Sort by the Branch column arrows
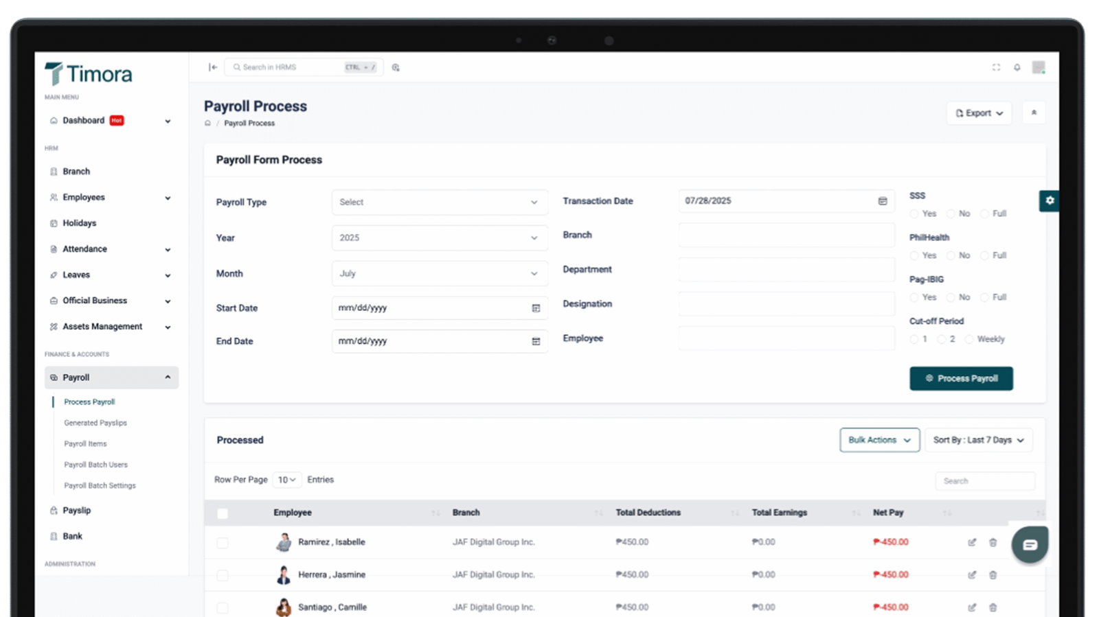The height and width of the screenshot is (617, 1099). tap(598, 513)
